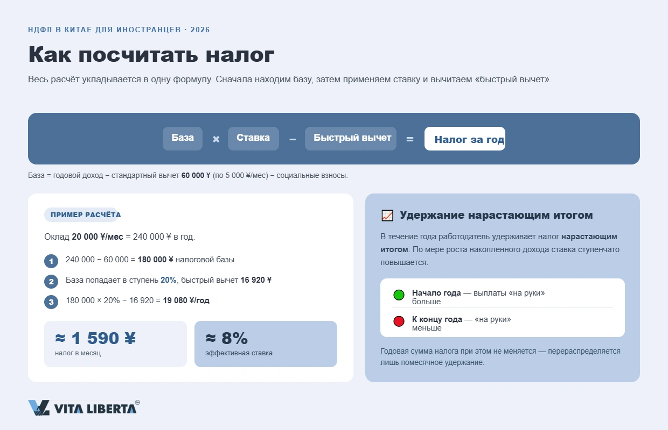This screenshot has height=430, width=668.
Task: Click the Налог за год result box
Action: tap(465, 139)
